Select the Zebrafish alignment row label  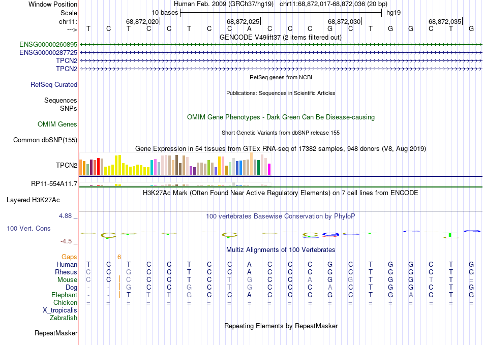[x=64, y=318]
